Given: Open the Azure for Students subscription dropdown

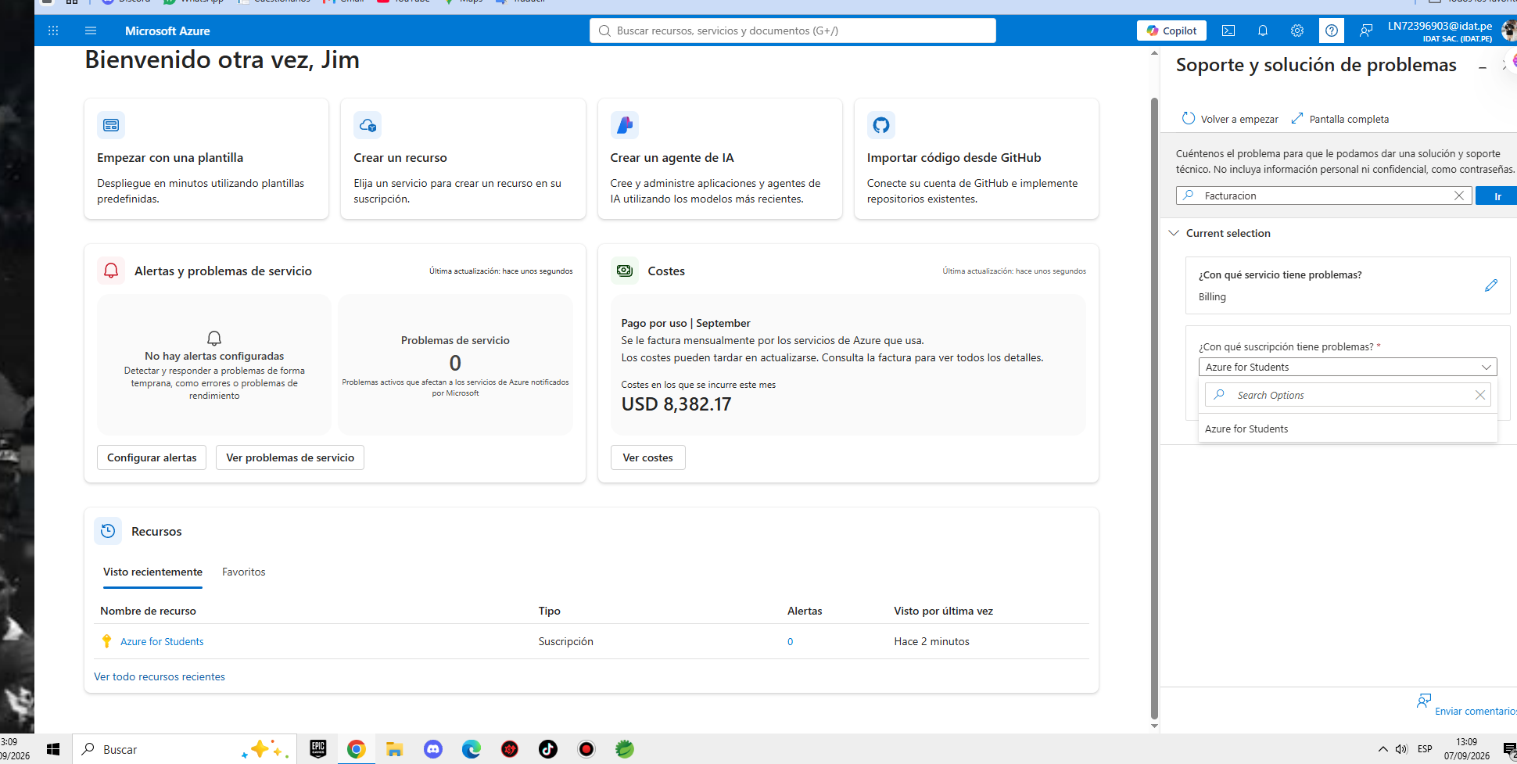Looking at the screenshot, I should (1347, 367).
